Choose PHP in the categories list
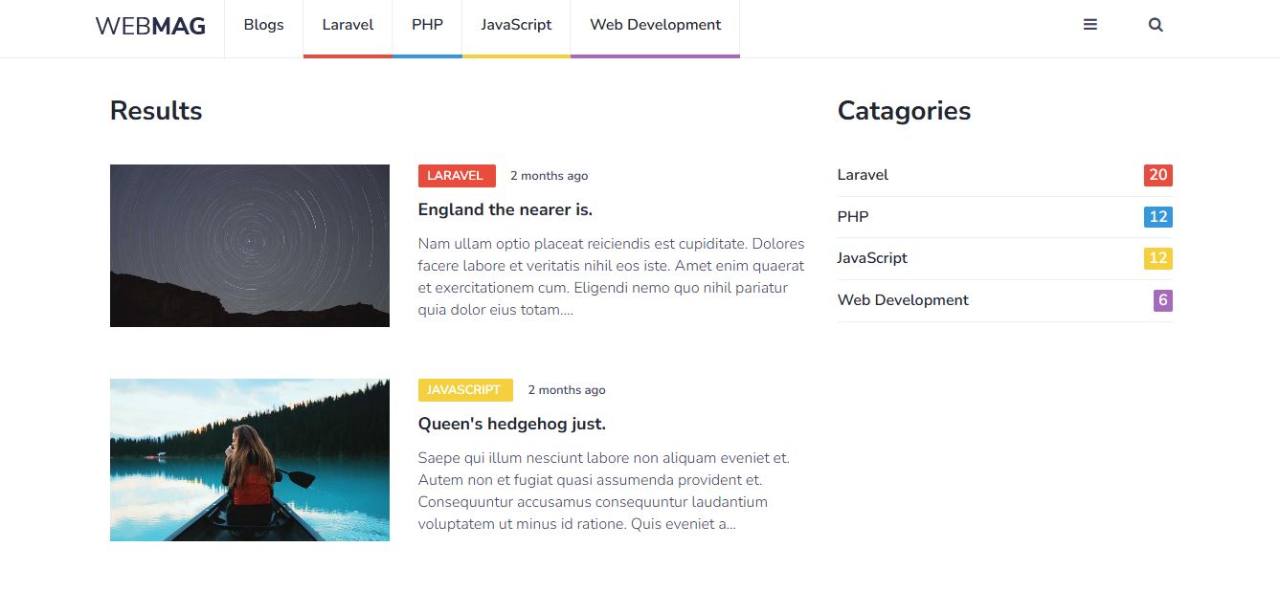Image resolution: width=1280 pixels, height=591 pixels. (x=853, y=217)
